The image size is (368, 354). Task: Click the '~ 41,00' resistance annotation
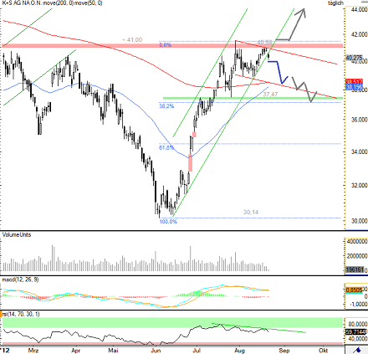pyautogui.click(x=132, y=40)
